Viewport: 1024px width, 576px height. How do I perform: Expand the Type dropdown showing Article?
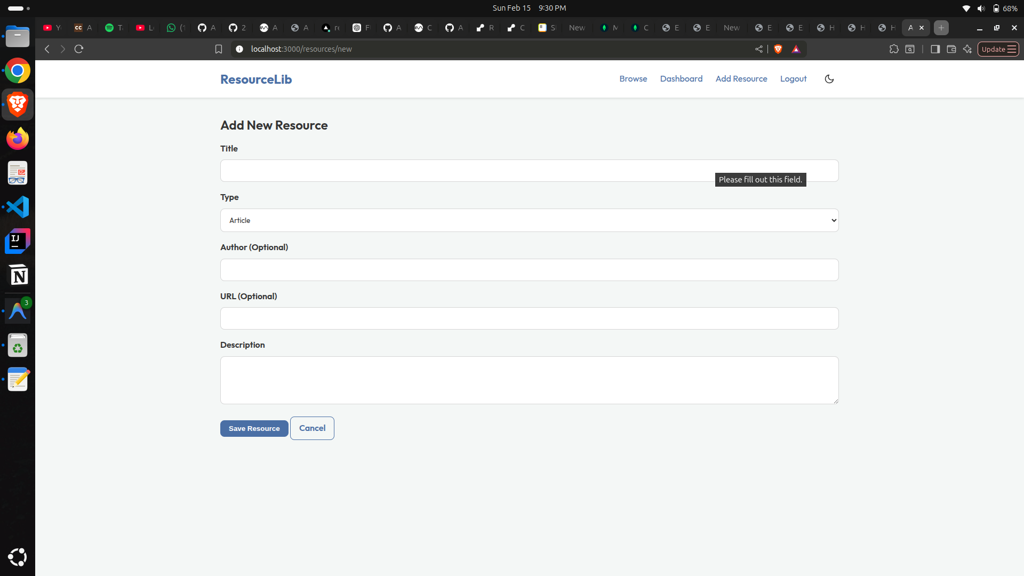[529, 220]
